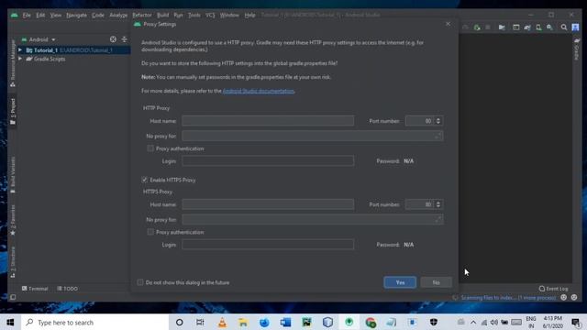Open the Resource Manager side tab
The height and width of the screenshot is (330, 587).
click(13, 63)
